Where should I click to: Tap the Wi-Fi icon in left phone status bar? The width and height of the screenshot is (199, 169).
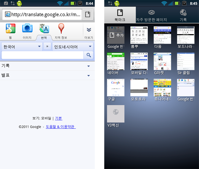click(60, 3)
